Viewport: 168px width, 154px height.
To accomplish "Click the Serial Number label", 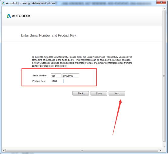I will tap(40, 75).
